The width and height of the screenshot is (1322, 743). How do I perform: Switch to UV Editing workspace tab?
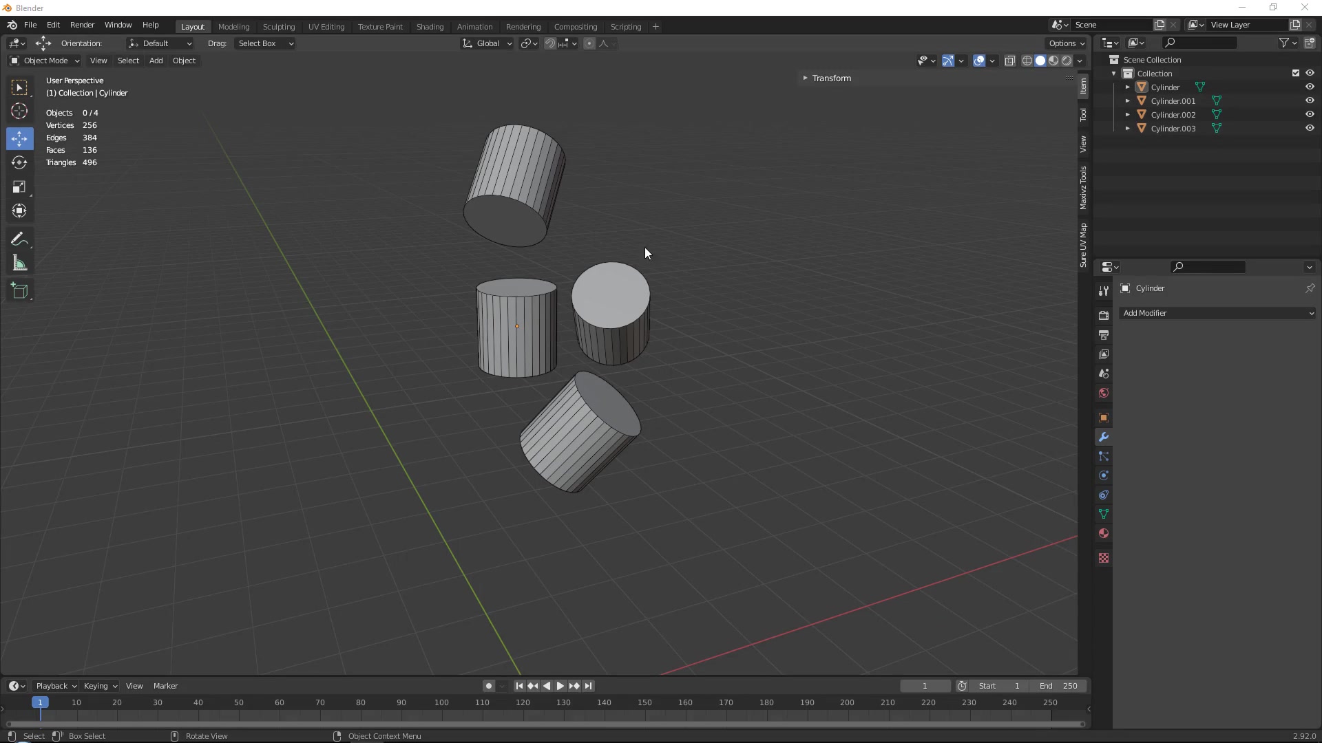pyautogui.click(x=326, y=27)
